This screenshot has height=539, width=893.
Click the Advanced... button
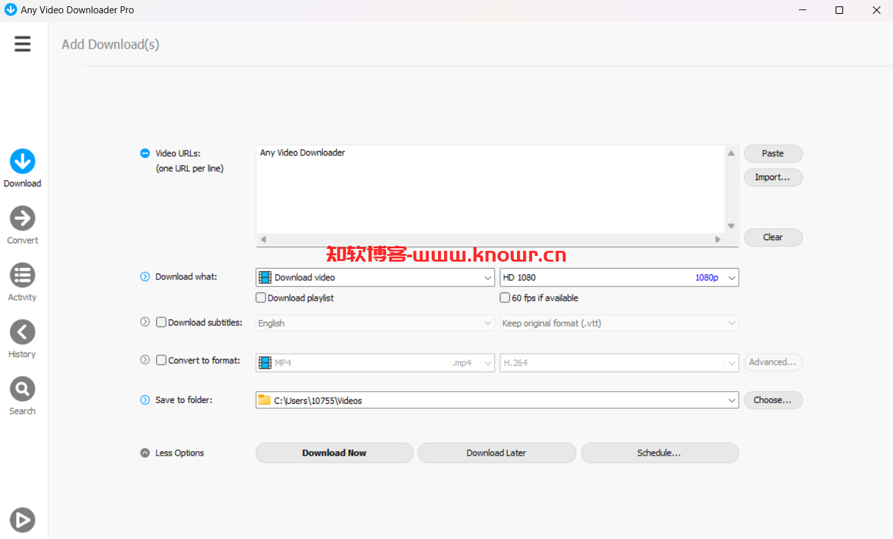[773, 363]
